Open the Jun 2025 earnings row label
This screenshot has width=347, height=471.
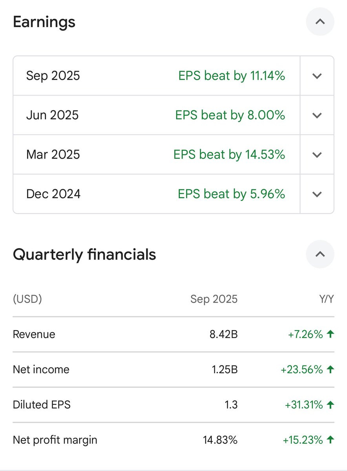(x=52, y=115)
